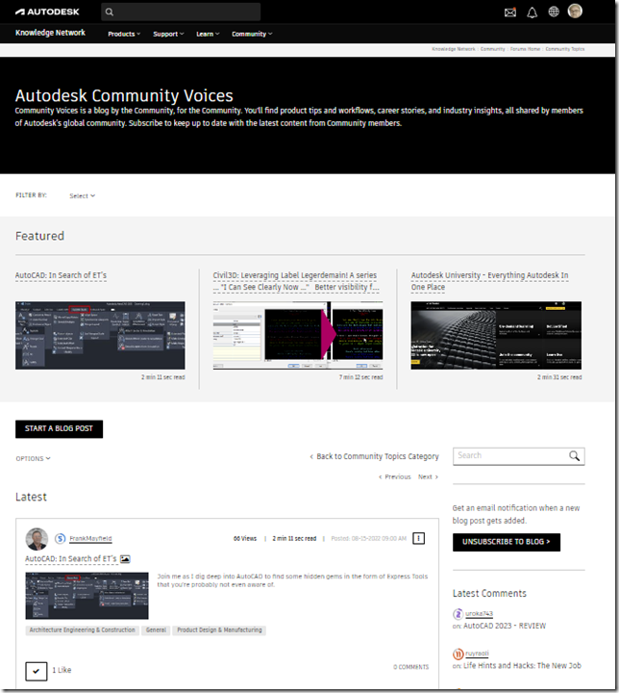Click the FrankMayfield author link
Screen dimensions: 619x693
(90, 538)
